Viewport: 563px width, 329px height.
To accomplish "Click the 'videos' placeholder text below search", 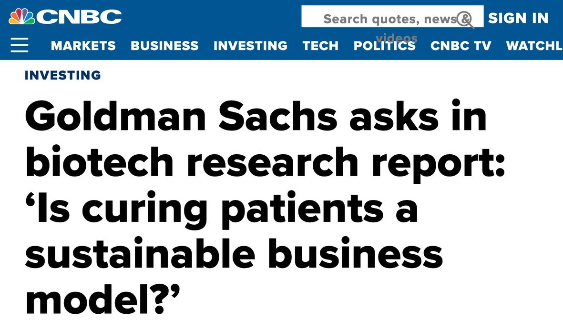I will [x=396, y=39].
